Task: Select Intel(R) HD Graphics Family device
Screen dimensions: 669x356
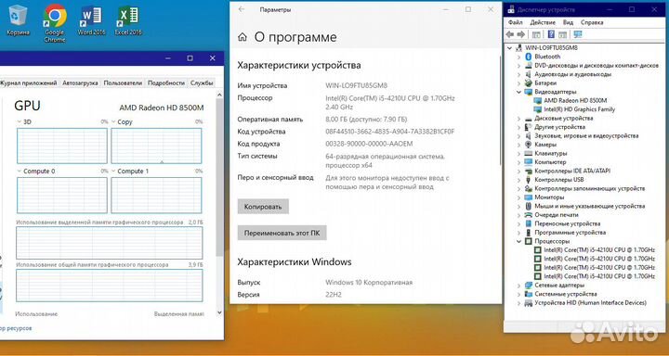Action: tap(580, 109)
